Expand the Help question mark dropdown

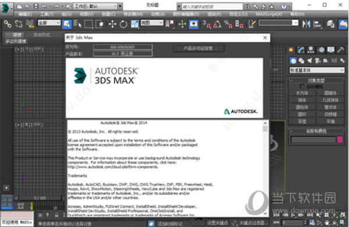[289, 6]
